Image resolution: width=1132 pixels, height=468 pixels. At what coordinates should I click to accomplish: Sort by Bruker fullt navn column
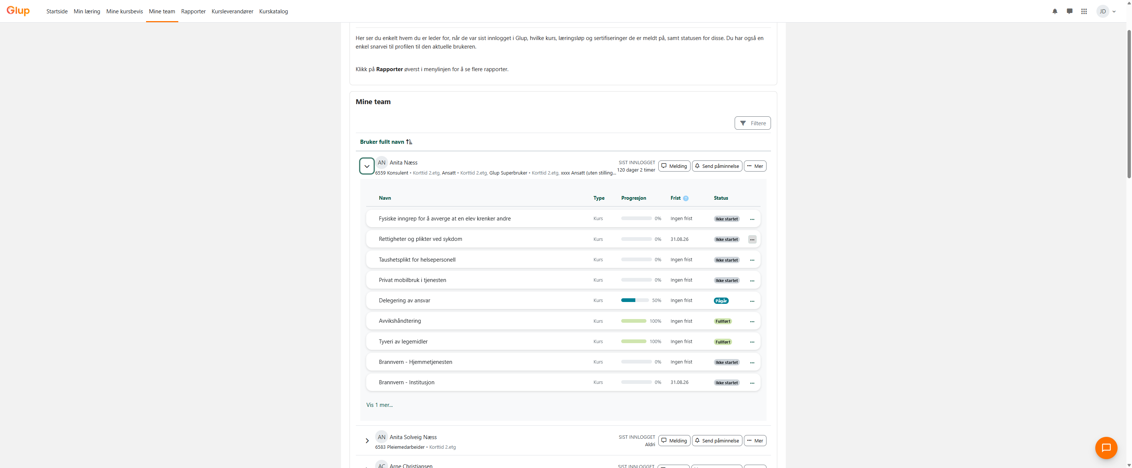tap(386, 142)
